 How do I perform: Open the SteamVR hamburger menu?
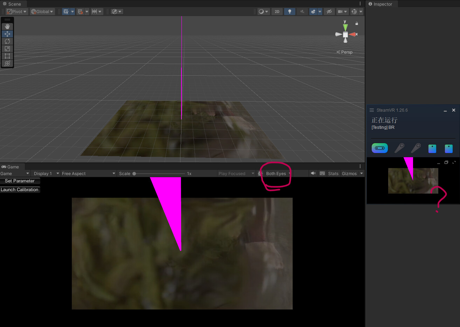click(x=371, y=110)
